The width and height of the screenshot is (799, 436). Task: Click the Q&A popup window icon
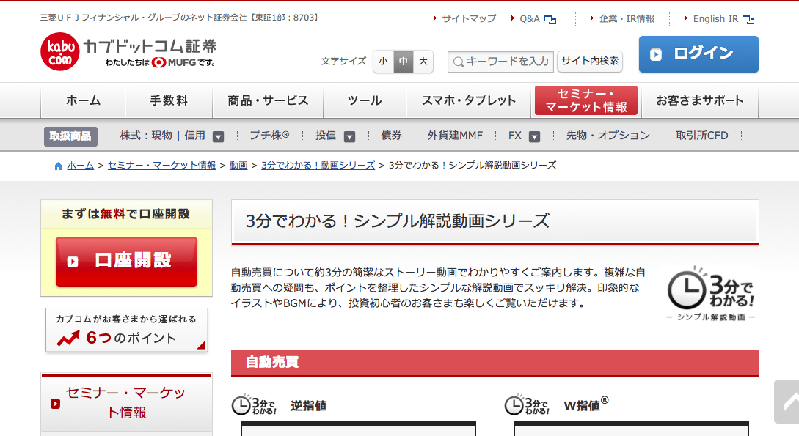pyautogui.click(x=550, y=19)
